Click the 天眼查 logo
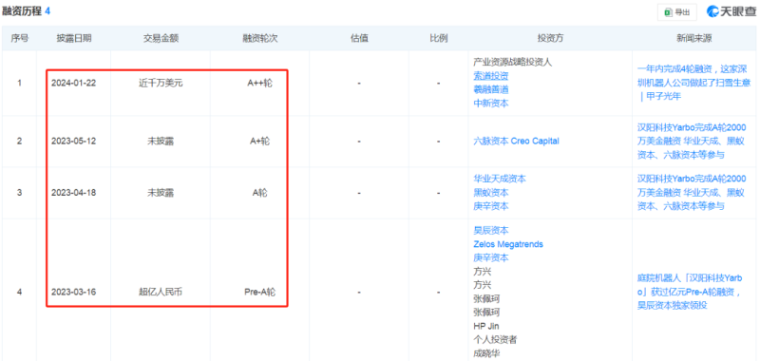The width and height of the screenshot is (760, 361). coord(731,11)
